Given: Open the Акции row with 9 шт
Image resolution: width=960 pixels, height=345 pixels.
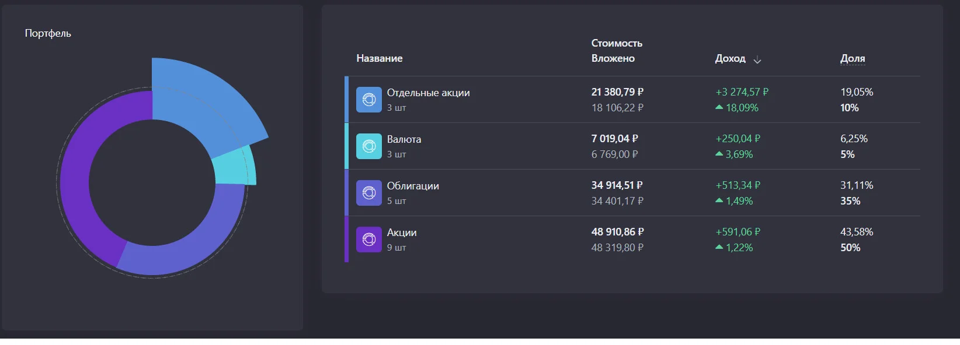Looking at the screenshot, I should [x=633, y=240].
